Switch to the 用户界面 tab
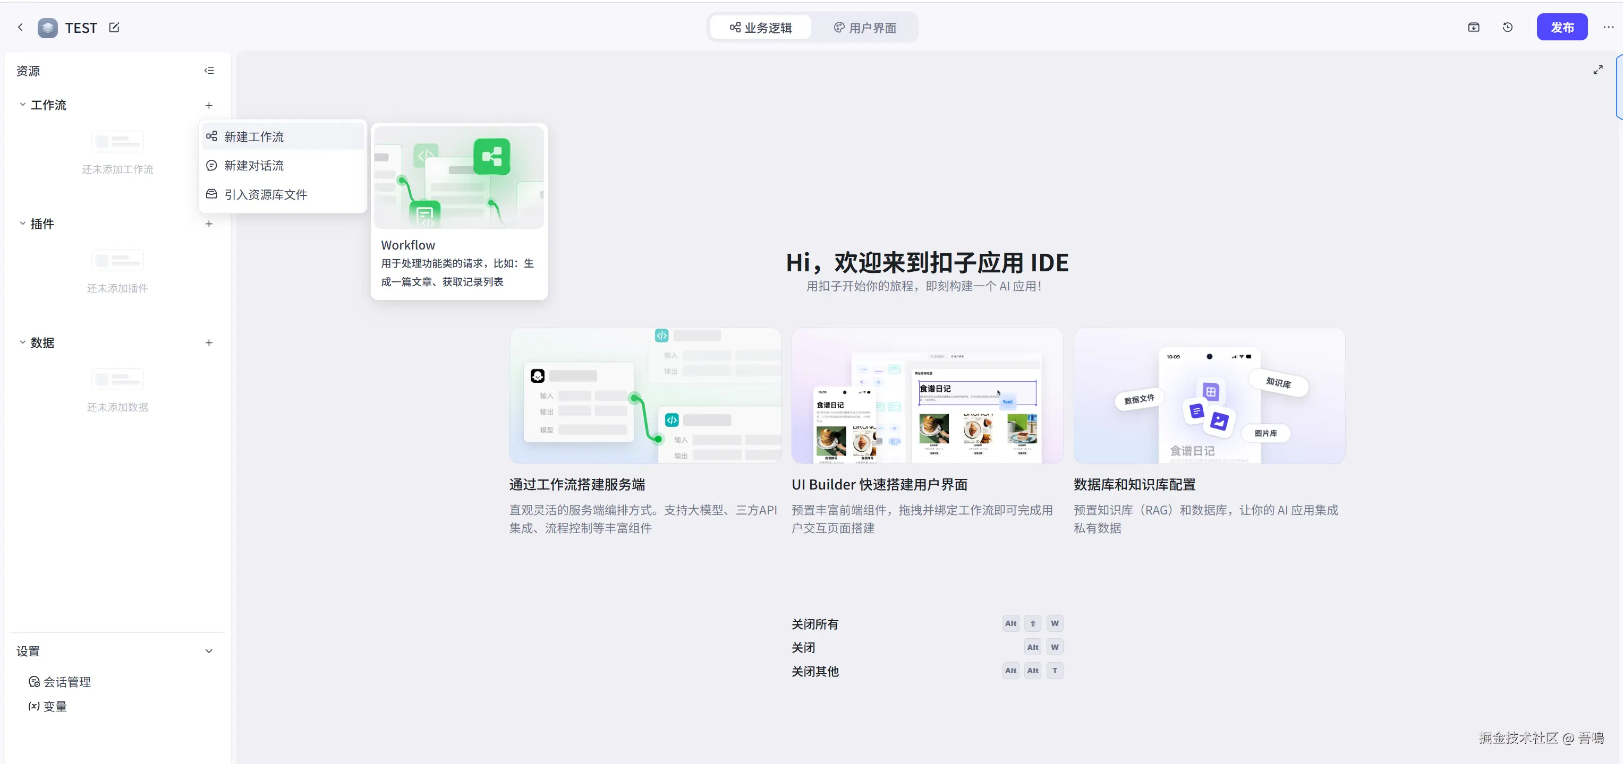 (864, 28)
